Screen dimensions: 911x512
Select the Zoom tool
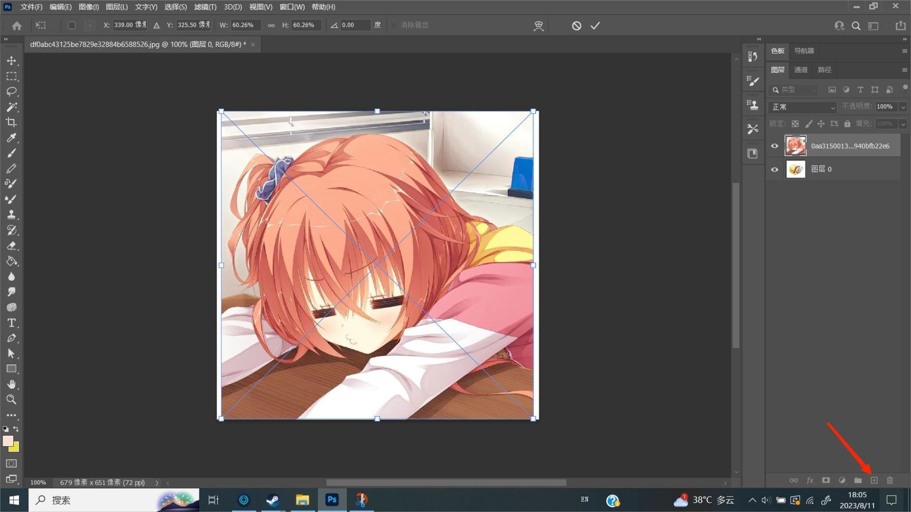(x=12, y=399)
